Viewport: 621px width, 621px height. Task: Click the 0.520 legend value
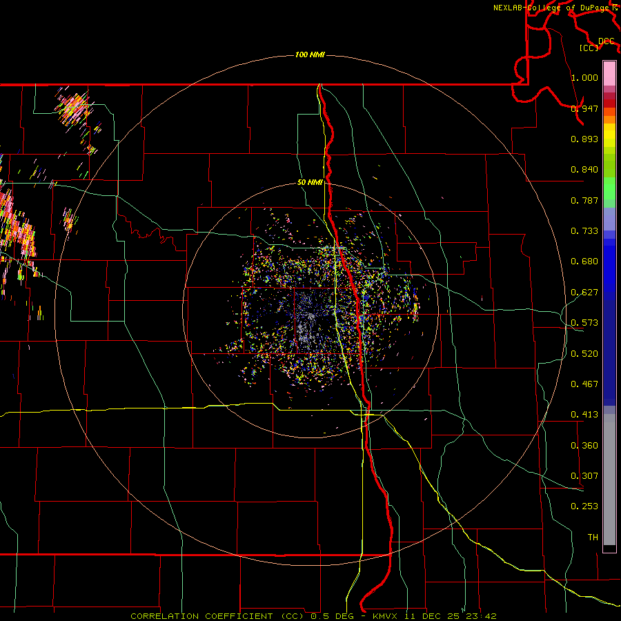point(584,354)
